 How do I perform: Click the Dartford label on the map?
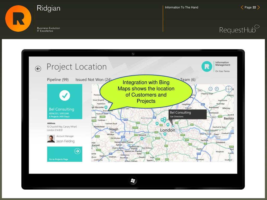(204, 140)
